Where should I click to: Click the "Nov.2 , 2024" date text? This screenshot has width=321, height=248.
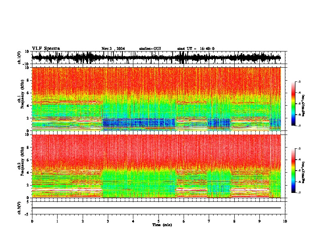[x=113, y=49]
